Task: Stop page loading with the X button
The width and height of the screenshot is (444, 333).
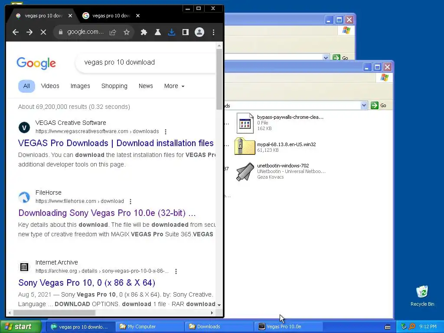Action: click(43, 32)
